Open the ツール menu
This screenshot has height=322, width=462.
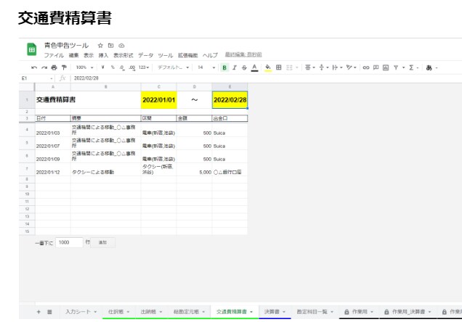pyautogui.click(x=166, y=55)
